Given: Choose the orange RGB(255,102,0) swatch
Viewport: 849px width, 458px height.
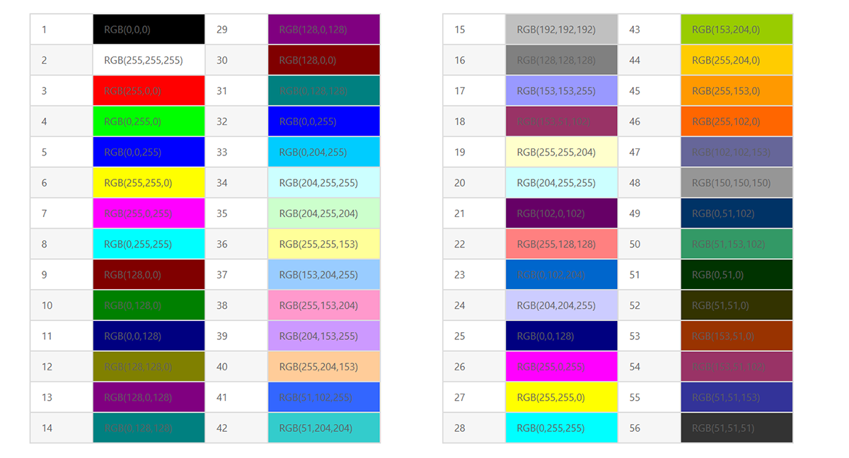Looking at the screenshot, I should [737, 122].
